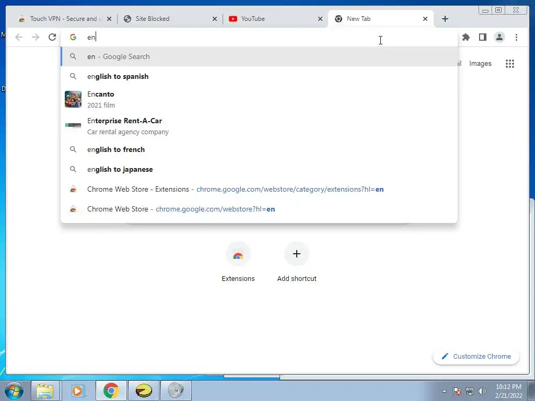Open Windows Media Player from the taskbar

pos(78,391)
